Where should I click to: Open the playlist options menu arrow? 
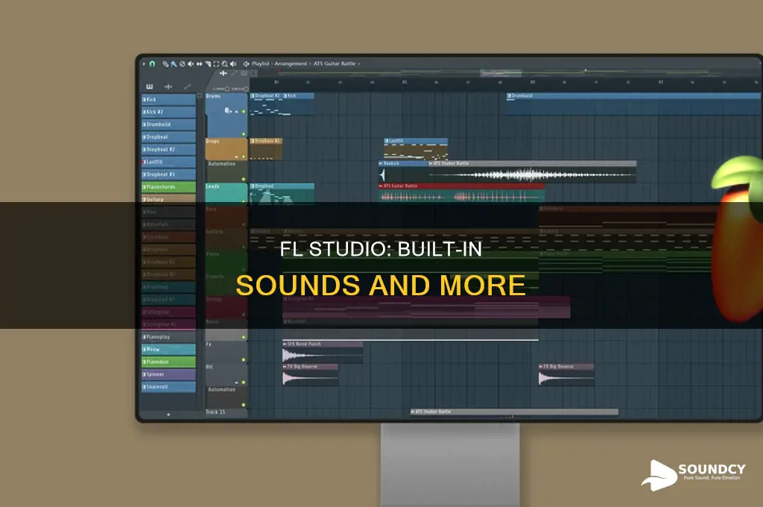point(144,64)
